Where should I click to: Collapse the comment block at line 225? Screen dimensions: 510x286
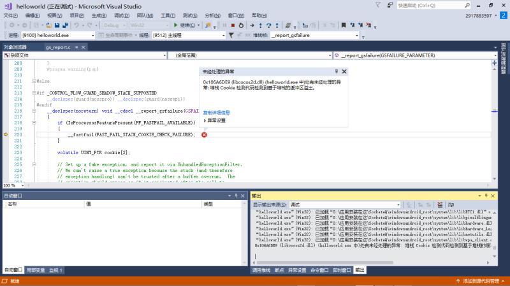coord(34,165)
